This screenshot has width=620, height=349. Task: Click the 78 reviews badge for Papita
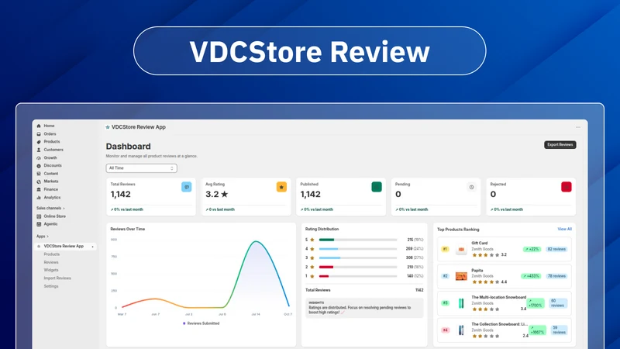click(x=556, y=276)
